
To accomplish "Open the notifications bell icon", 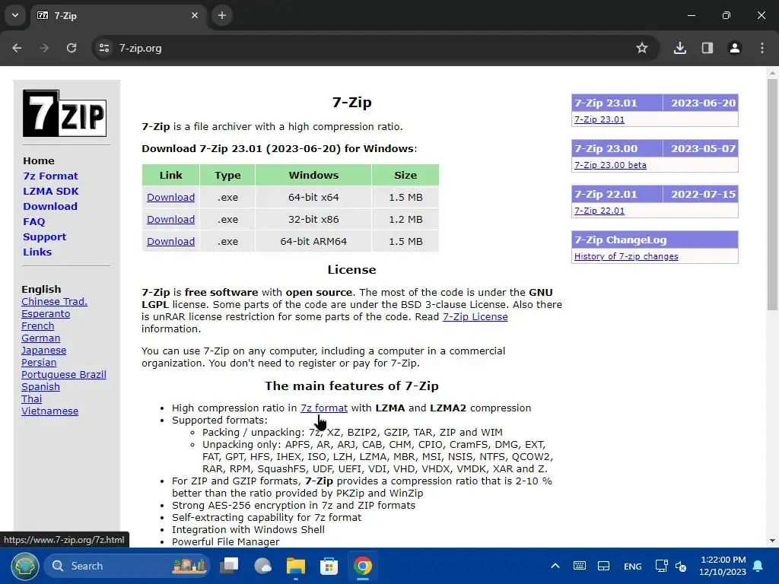I will [x=758, y=566].
